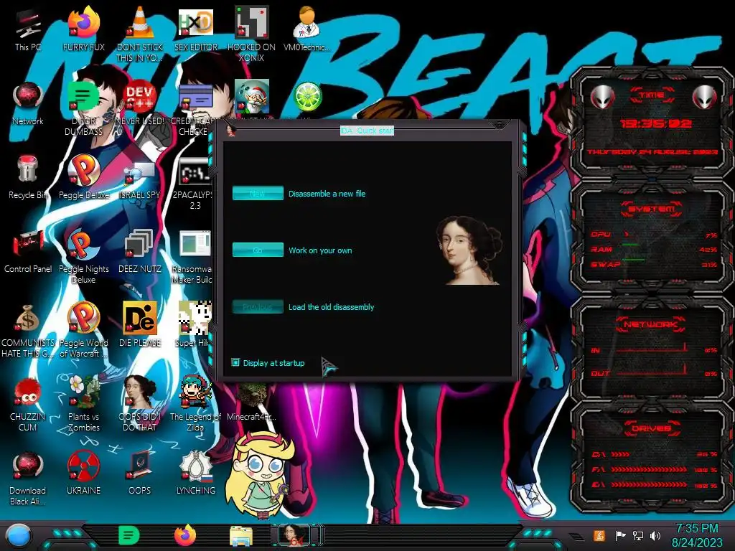This screenshot has width=735, height=551.
Task: Click the Go button to work on your own
Action: [258, 250]
